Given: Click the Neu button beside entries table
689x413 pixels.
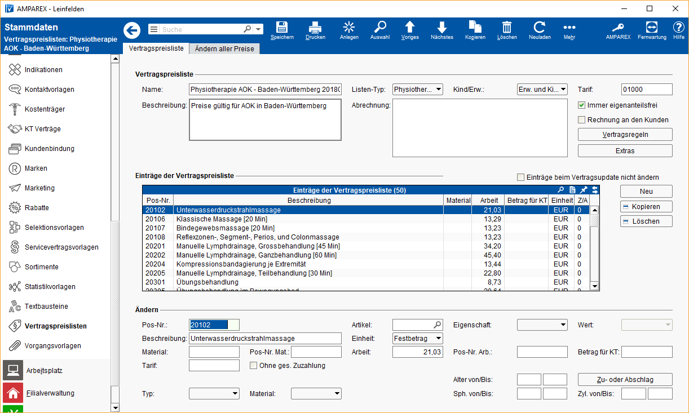Looking at the screenshot, I should click(646, 192).
